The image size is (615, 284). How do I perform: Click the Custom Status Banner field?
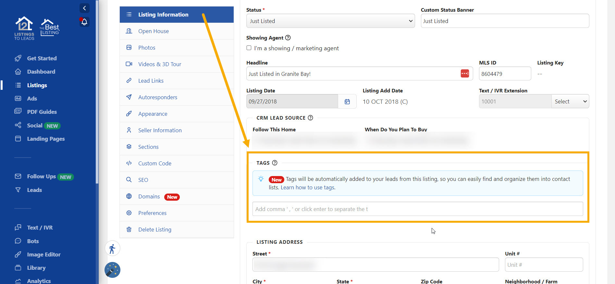pos(504,21)
